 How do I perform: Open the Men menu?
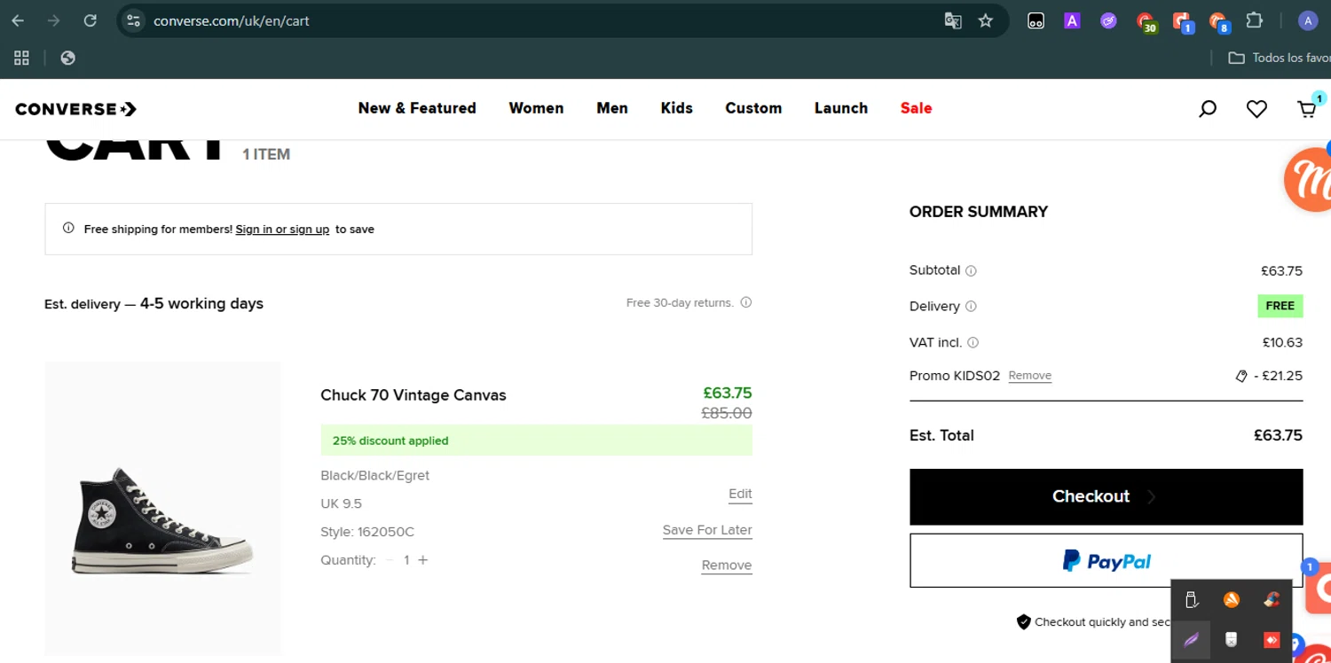pyautogui.click(x=612, y=108)
